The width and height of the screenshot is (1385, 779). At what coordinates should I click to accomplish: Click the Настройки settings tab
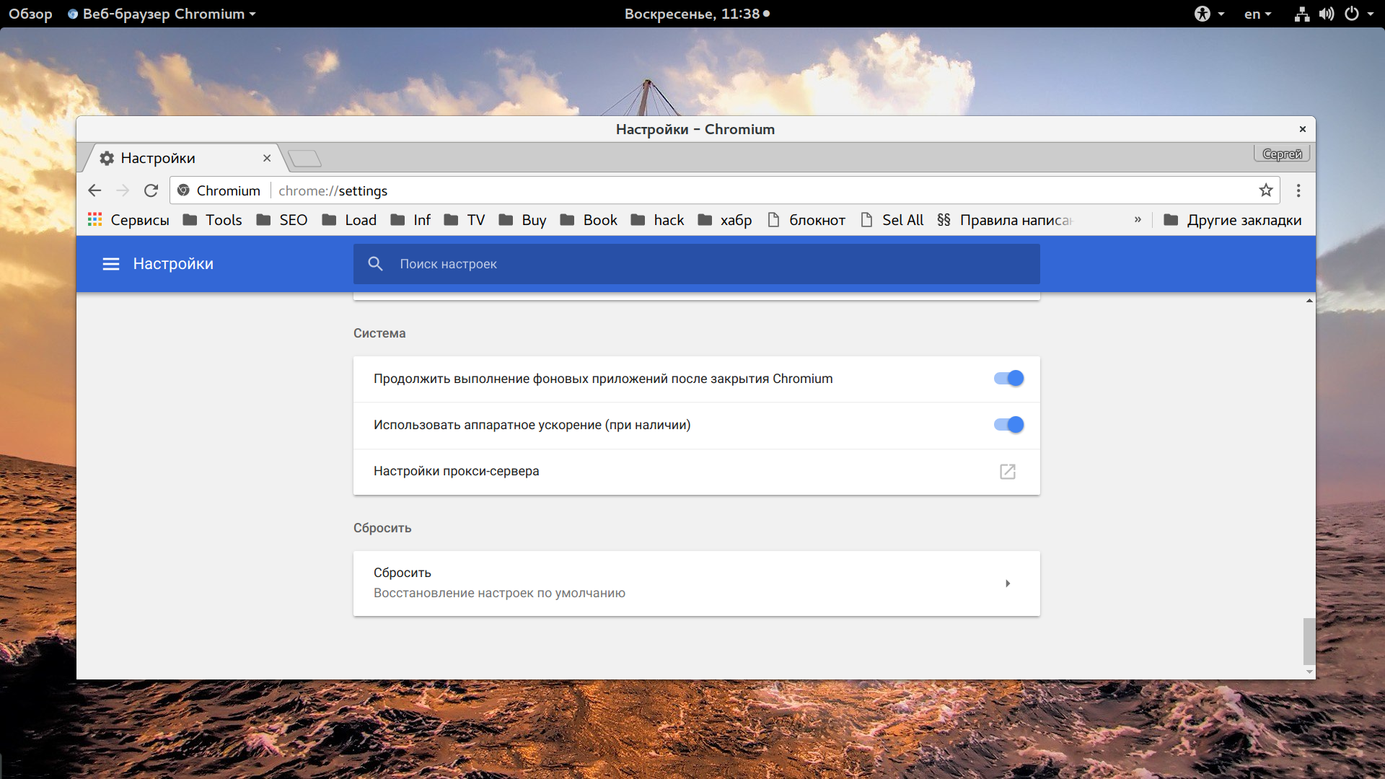pos(180,159)
